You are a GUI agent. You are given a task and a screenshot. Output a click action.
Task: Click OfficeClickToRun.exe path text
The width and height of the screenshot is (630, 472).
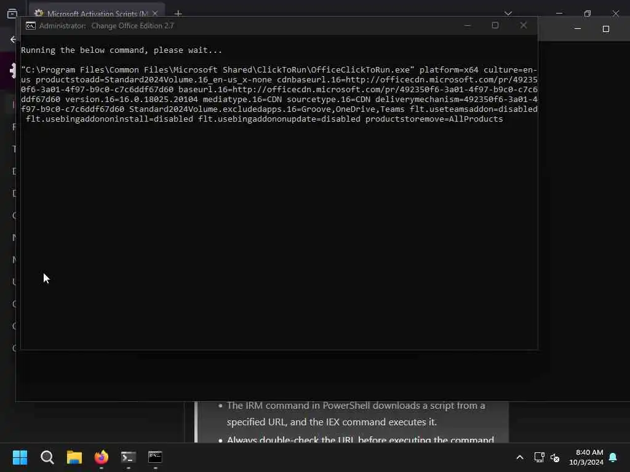pyautogui.click(x=217, y=70)
